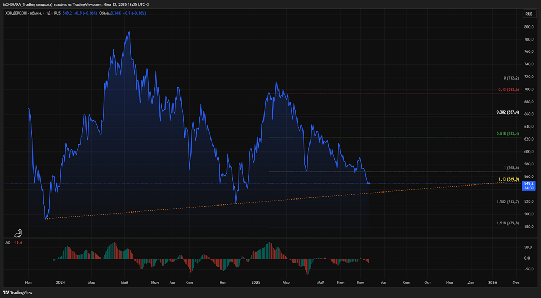Click the RUB currency badge

[529, 14]
